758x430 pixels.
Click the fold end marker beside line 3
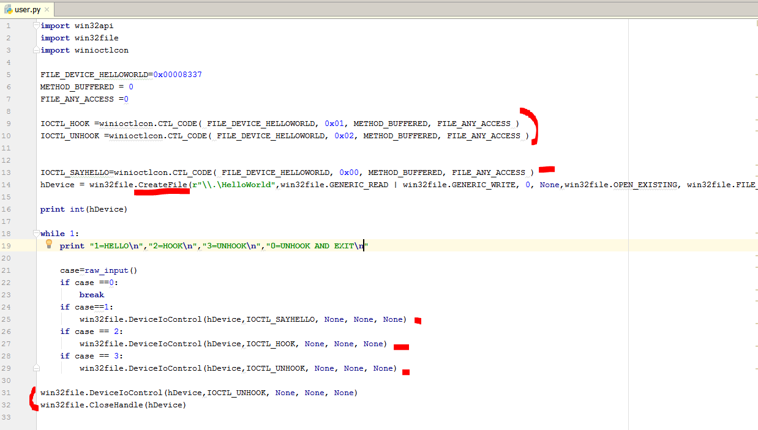coord(36,50)
